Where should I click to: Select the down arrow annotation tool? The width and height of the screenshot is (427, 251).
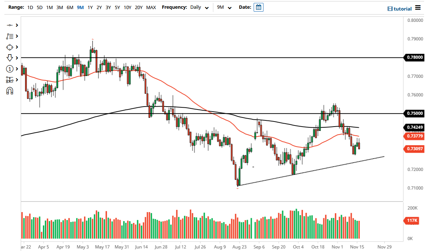[x=10, y=57]
